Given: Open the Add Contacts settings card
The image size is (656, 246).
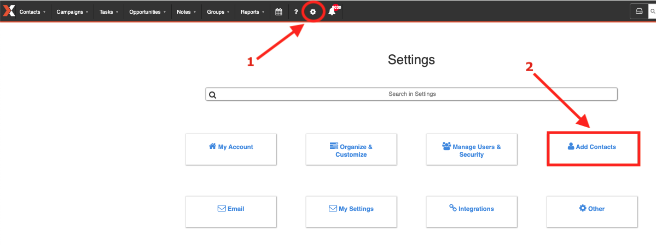Looking at the screenshot, I should (x=592, y=149).
